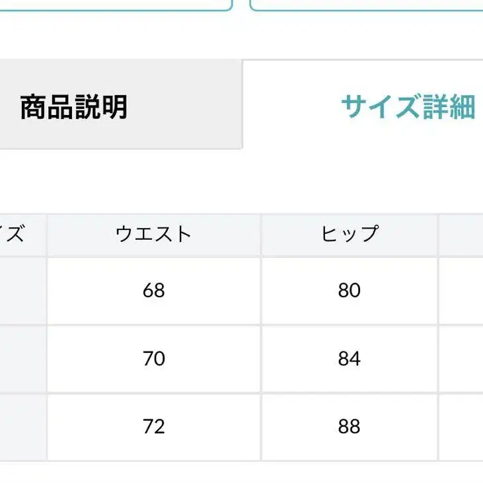Select the hip value 84 cell
The image size is (483, 483).
349,359
